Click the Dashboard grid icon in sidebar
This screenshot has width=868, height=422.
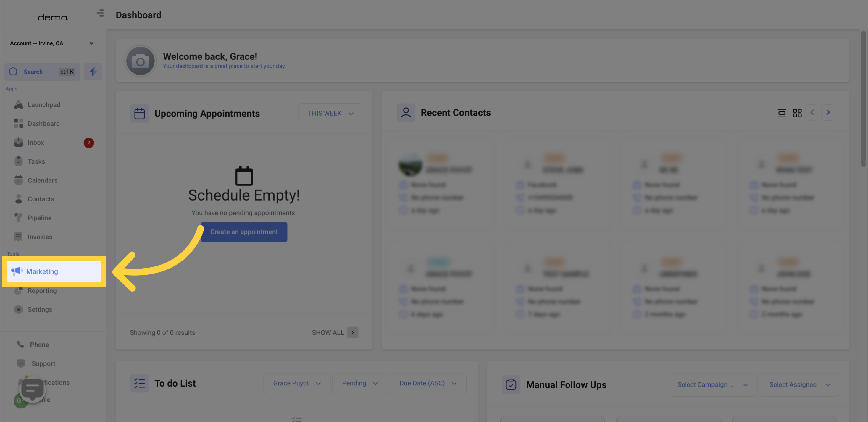coord(19,123)
